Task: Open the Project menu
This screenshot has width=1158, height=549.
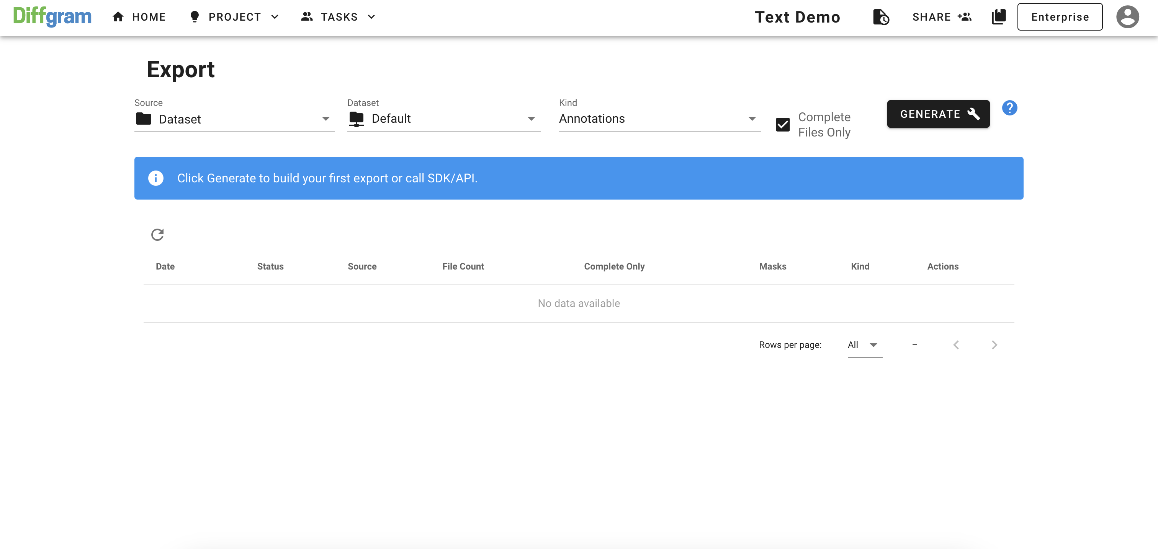Action: click(234, 17)
